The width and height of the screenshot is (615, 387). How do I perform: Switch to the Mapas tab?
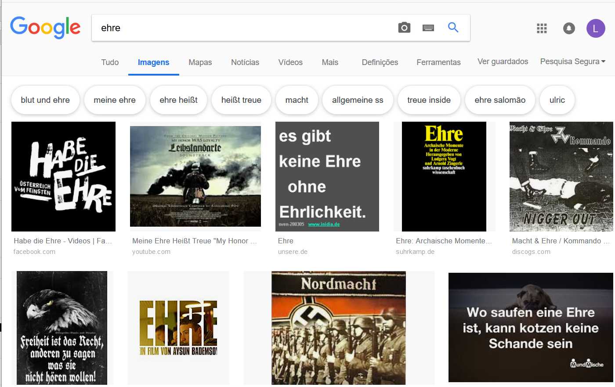200,62
